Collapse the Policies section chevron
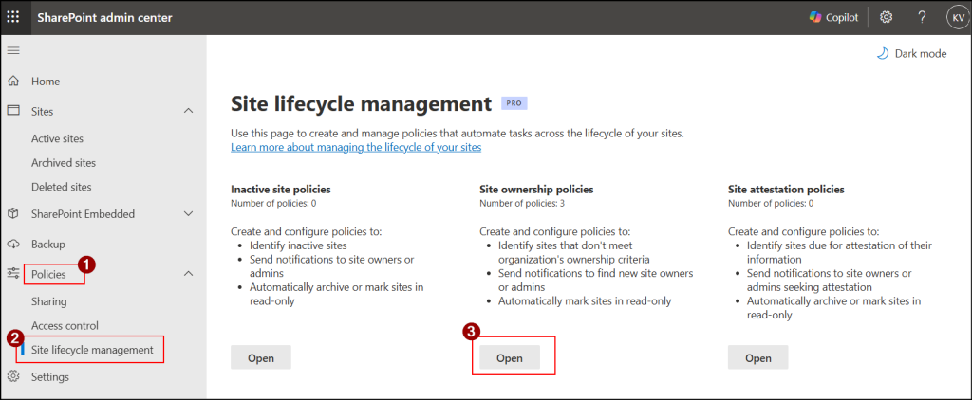 click(189, 274)
